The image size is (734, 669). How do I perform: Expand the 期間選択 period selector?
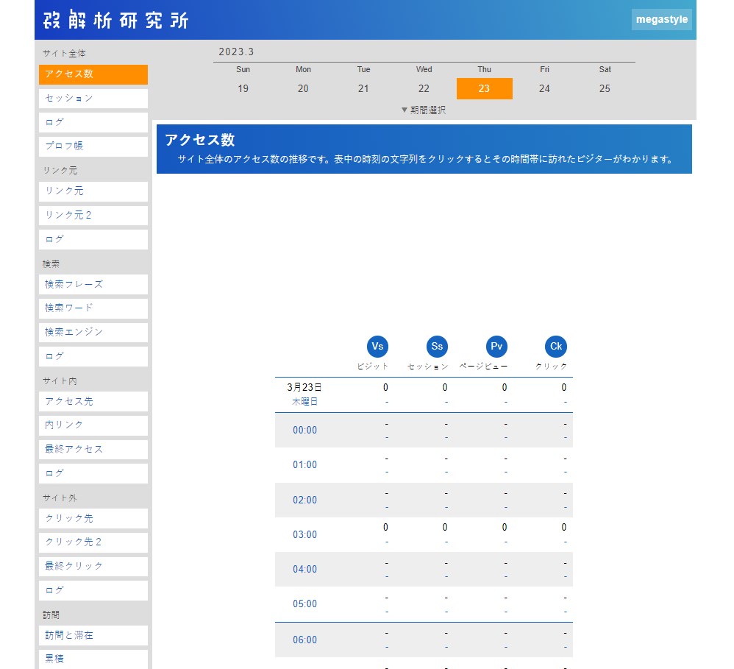424,110
